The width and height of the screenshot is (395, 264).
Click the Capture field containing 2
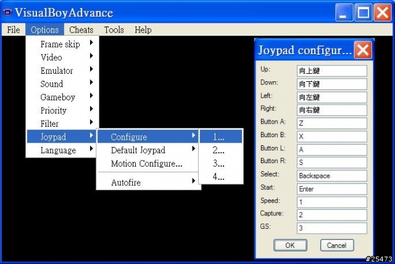(332, 215)
